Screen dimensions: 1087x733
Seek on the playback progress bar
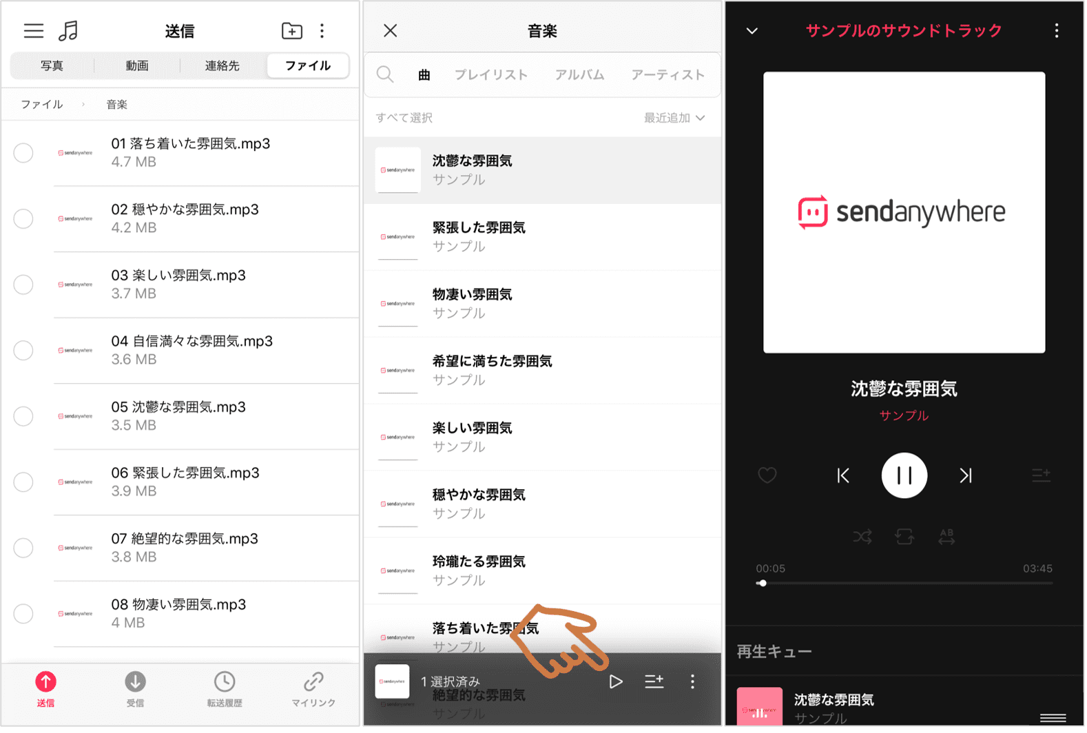click(x=904, y=584)
